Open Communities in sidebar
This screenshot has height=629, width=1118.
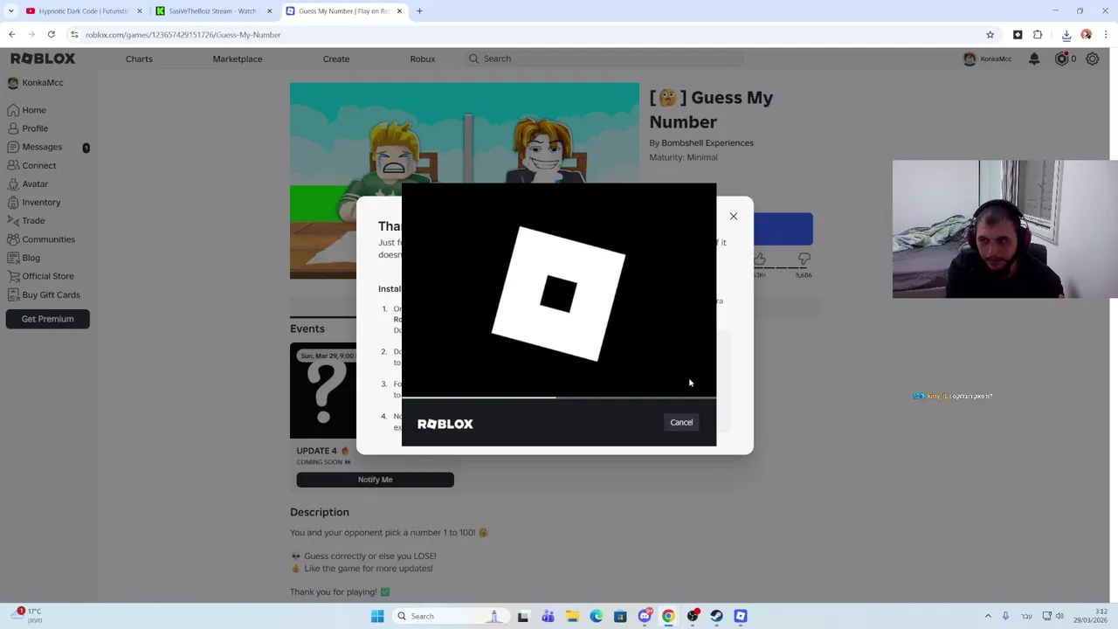pos(48,239)
